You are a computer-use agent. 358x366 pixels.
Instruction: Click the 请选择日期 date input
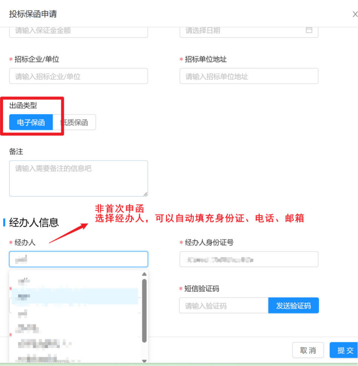(249, 32)
